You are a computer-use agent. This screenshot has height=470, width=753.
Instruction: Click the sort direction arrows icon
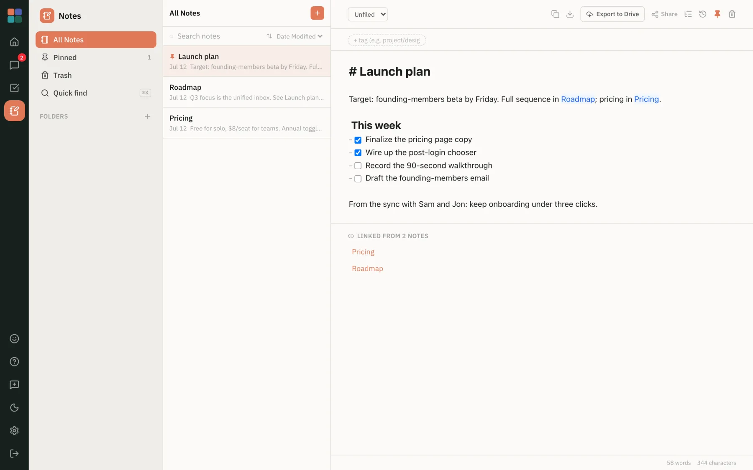point(269,36)
